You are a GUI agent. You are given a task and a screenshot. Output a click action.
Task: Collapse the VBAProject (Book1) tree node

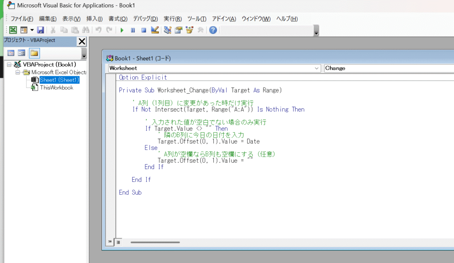9,65
